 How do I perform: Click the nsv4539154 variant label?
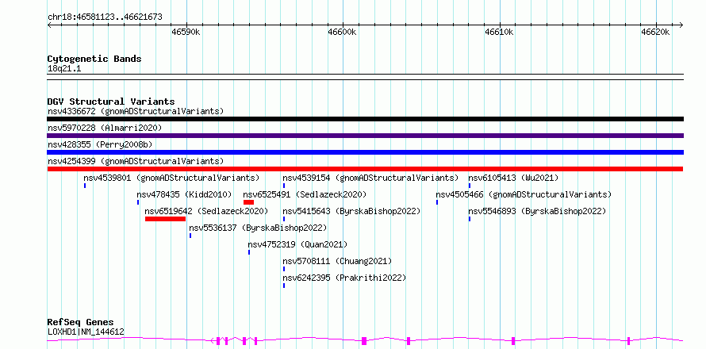tap(370, 178)
